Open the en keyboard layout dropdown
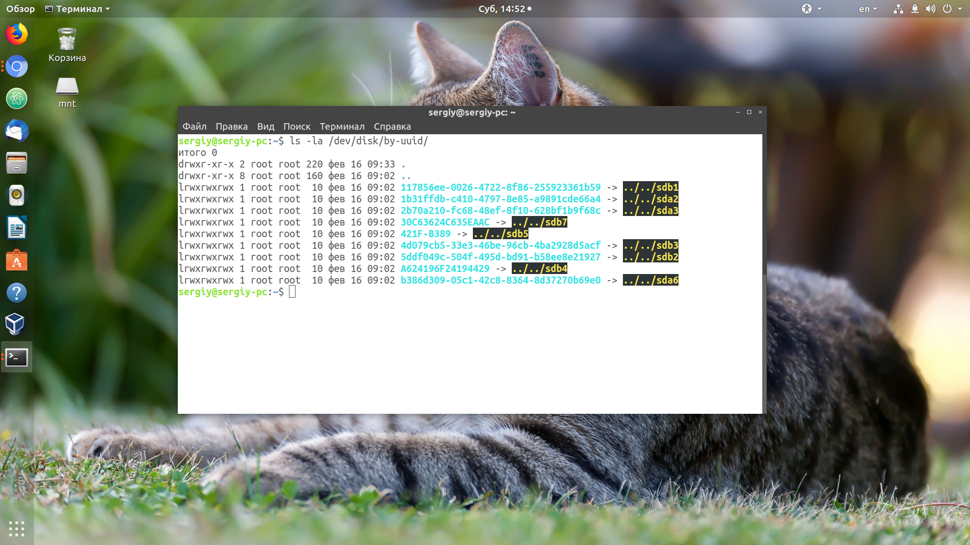Viewport: 970px width, 545px height. pos(868,9)
